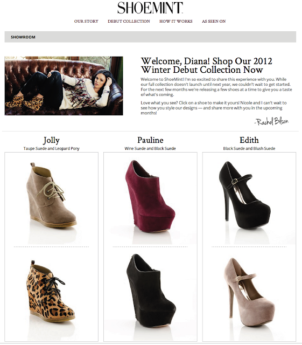Select the leopard pony Jolly wedge boot
The width and height of the screenshot is (302, 345).
51,292
